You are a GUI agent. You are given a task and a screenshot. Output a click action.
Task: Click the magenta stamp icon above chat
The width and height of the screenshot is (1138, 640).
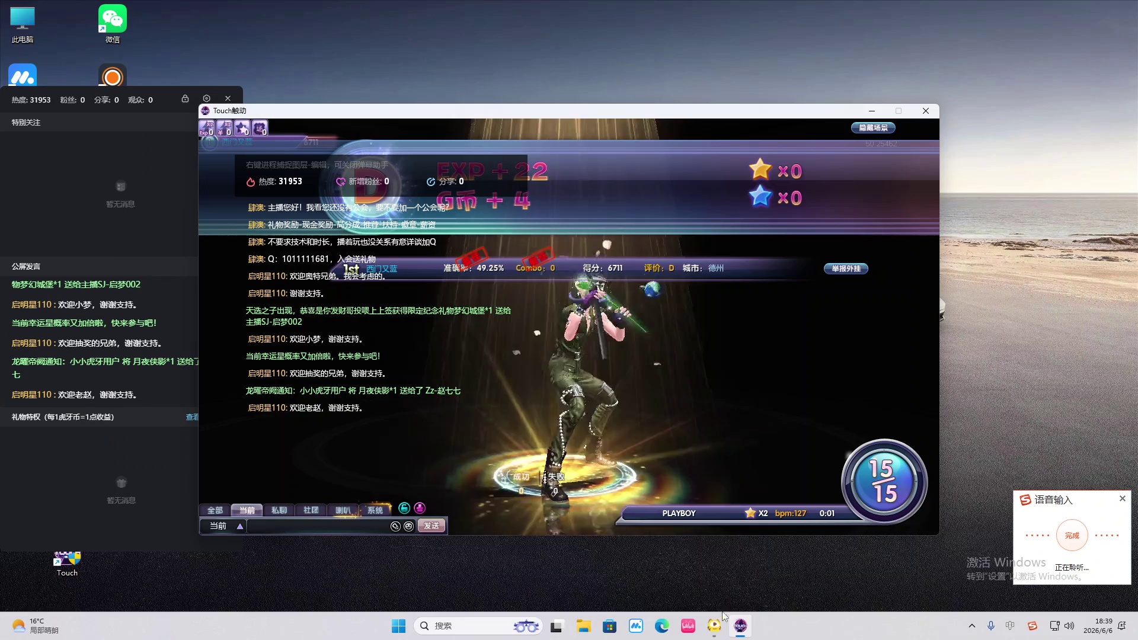pos(420,508)
